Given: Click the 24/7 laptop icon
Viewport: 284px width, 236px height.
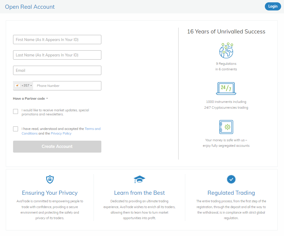Looking at the screenshot, I should click(226, 88).
